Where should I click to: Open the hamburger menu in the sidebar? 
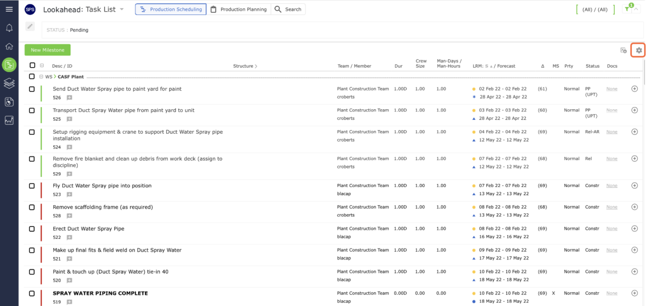9,9
